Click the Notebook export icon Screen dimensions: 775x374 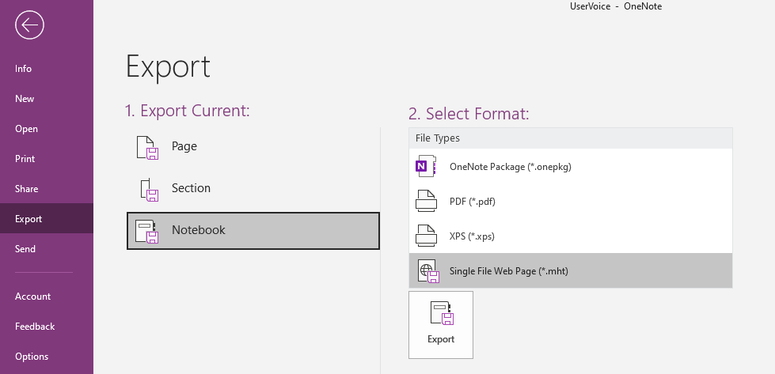147,232
